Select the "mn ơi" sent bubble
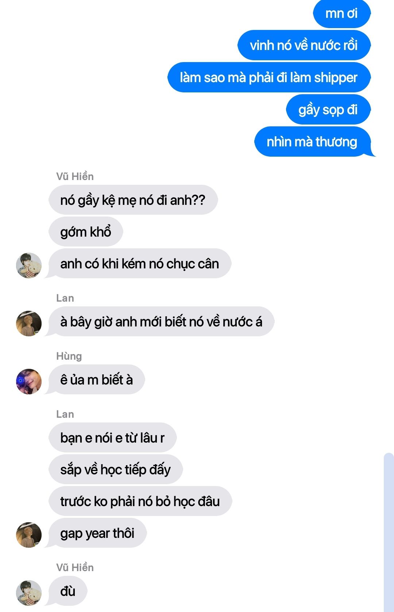 coord(342,14)
